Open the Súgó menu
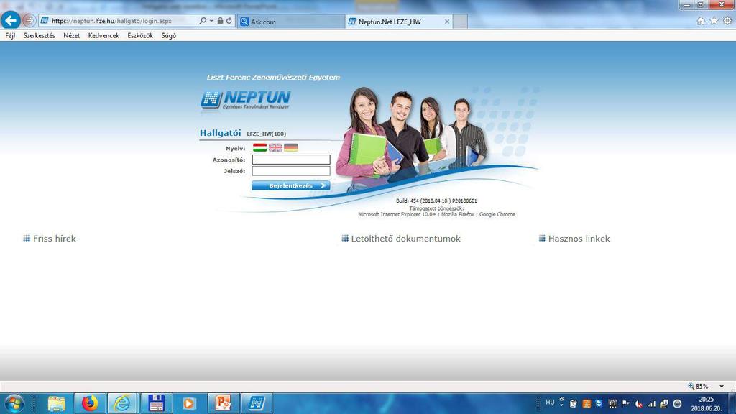 pos(169,36)
